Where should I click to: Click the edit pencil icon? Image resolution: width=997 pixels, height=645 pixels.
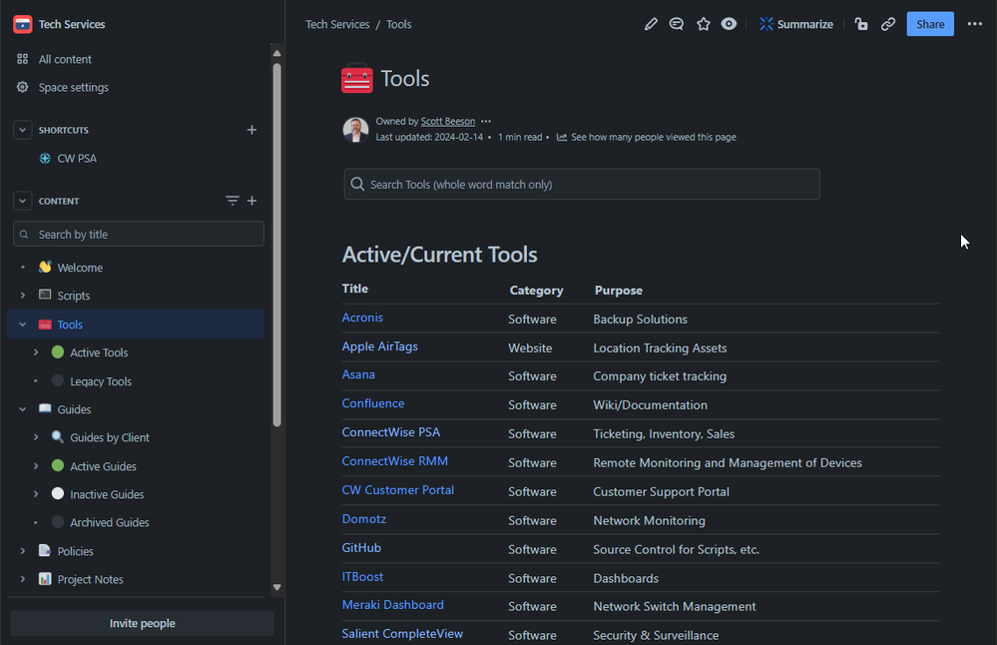650,24
